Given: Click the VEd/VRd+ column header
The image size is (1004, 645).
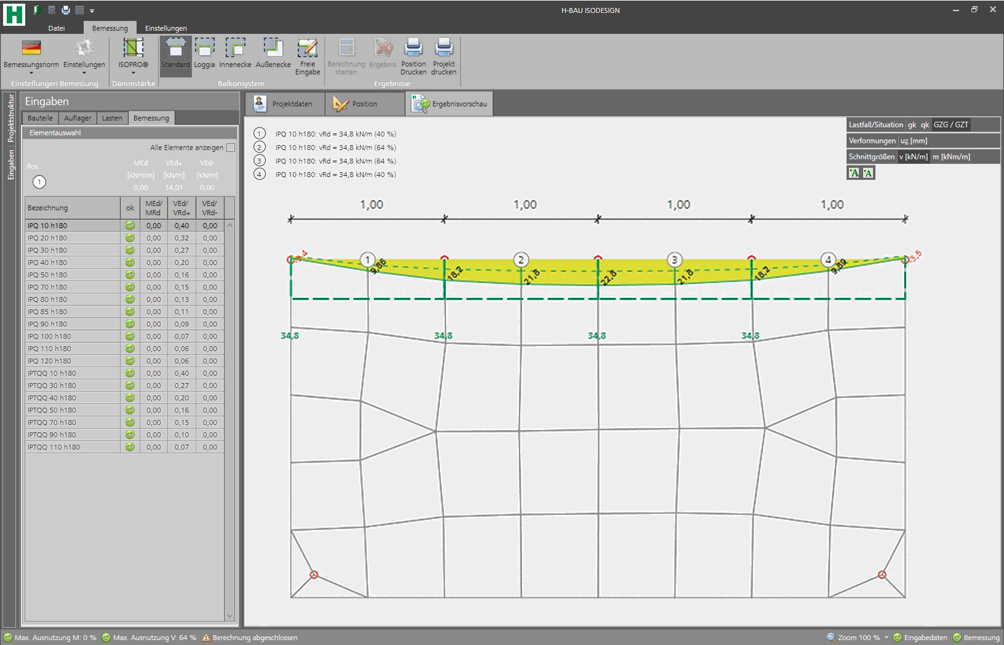Looking at the screenshot, I should [182, 208].
